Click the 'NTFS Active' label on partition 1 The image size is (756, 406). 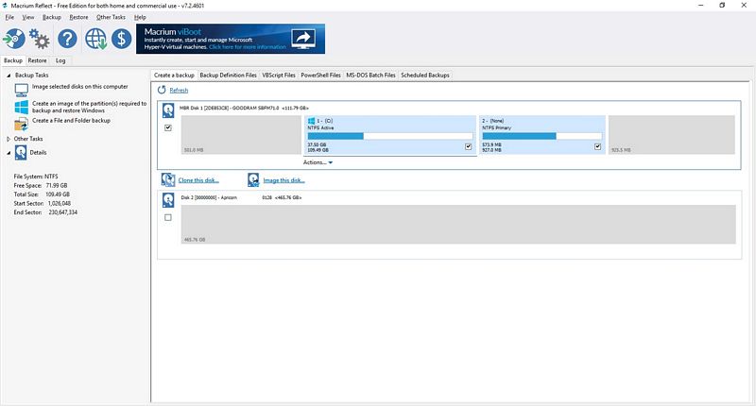coord(320,128)
